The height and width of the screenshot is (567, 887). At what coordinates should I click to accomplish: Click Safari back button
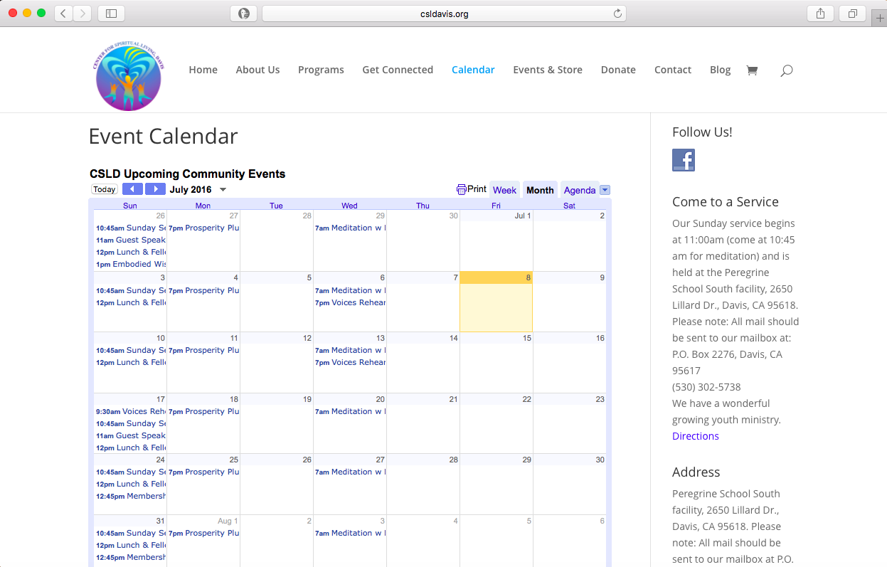click(x=63, y=13)
